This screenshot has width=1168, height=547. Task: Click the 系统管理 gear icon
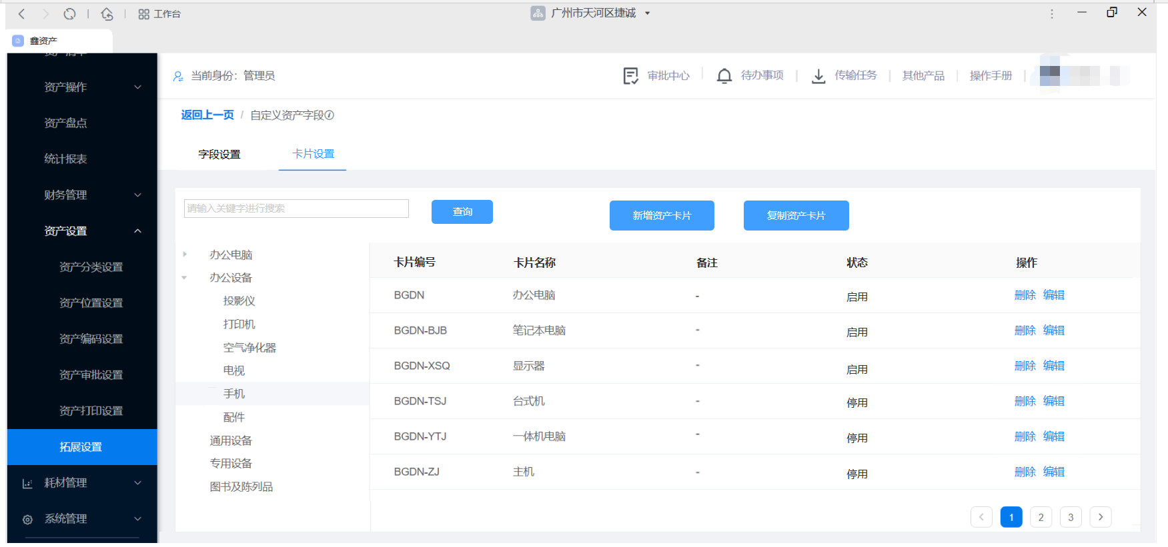click(x=27, y=520)
